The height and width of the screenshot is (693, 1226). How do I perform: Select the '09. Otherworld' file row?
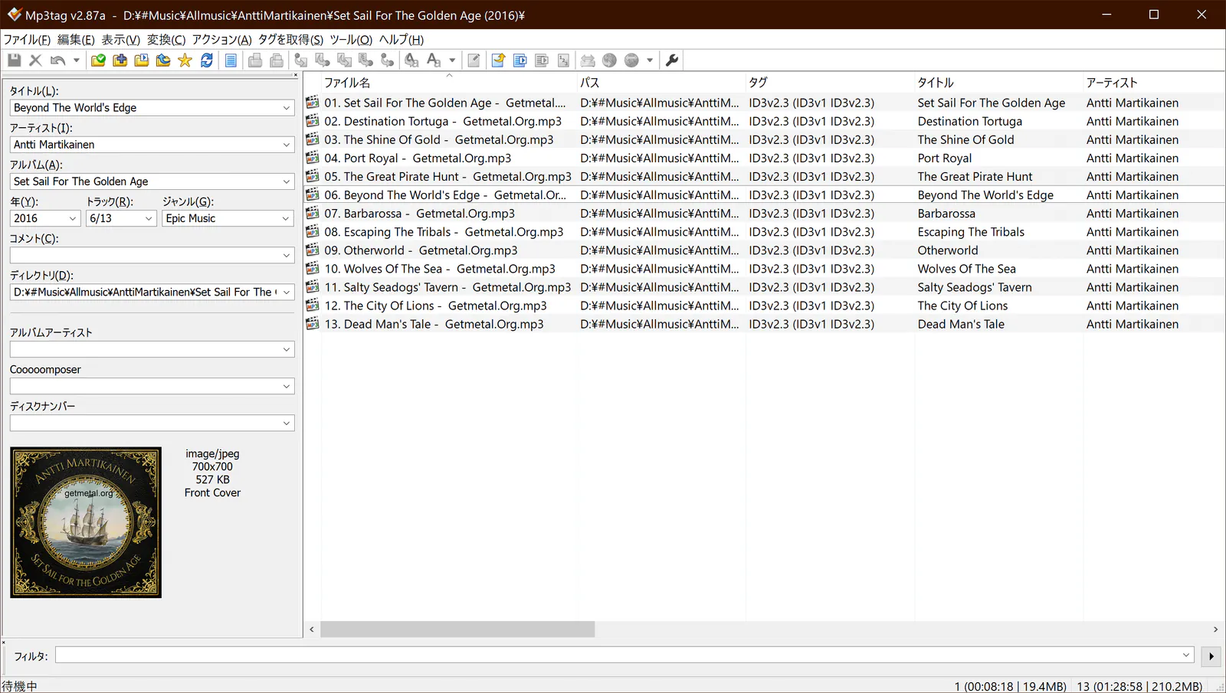click(764, 250)
